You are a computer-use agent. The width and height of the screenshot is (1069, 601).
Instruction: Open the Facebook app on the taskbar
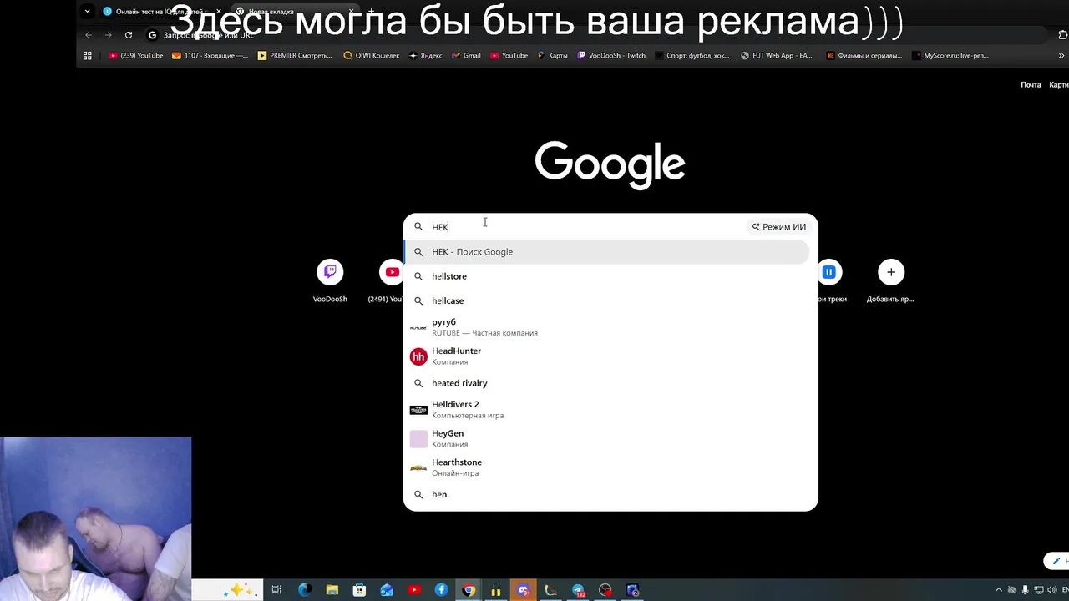click(x=442, y=590)
